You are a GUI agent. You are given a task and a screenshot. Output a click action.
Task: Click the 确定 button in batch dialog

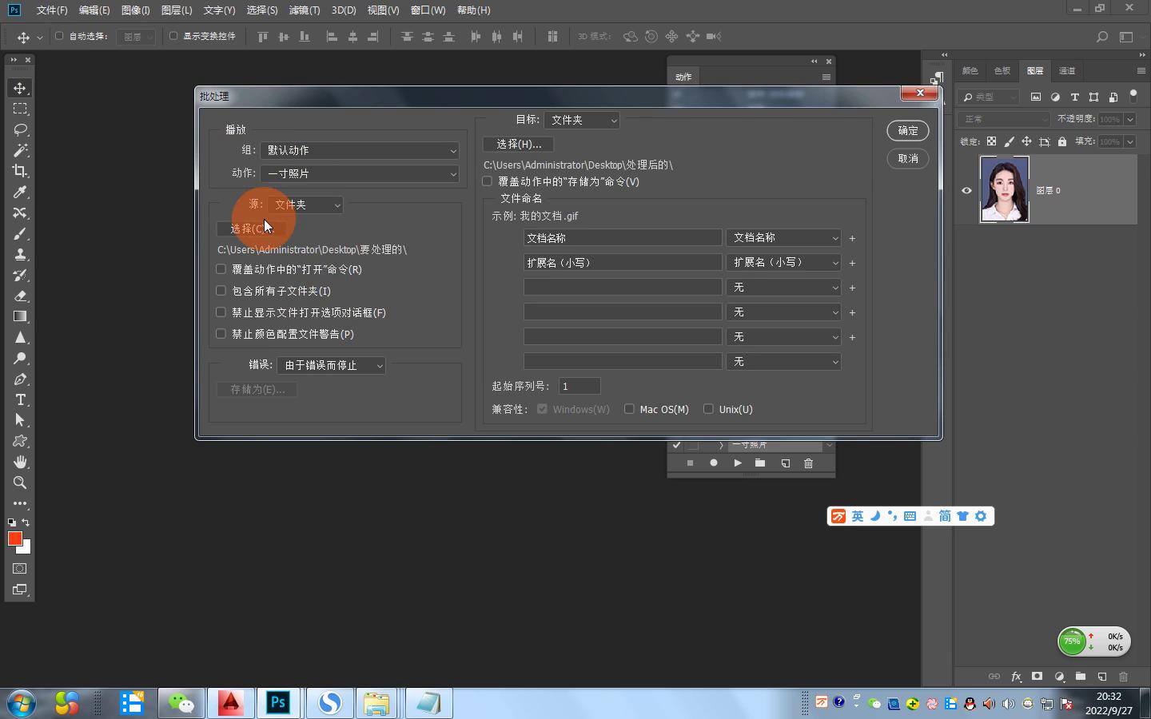pos(907,131)
